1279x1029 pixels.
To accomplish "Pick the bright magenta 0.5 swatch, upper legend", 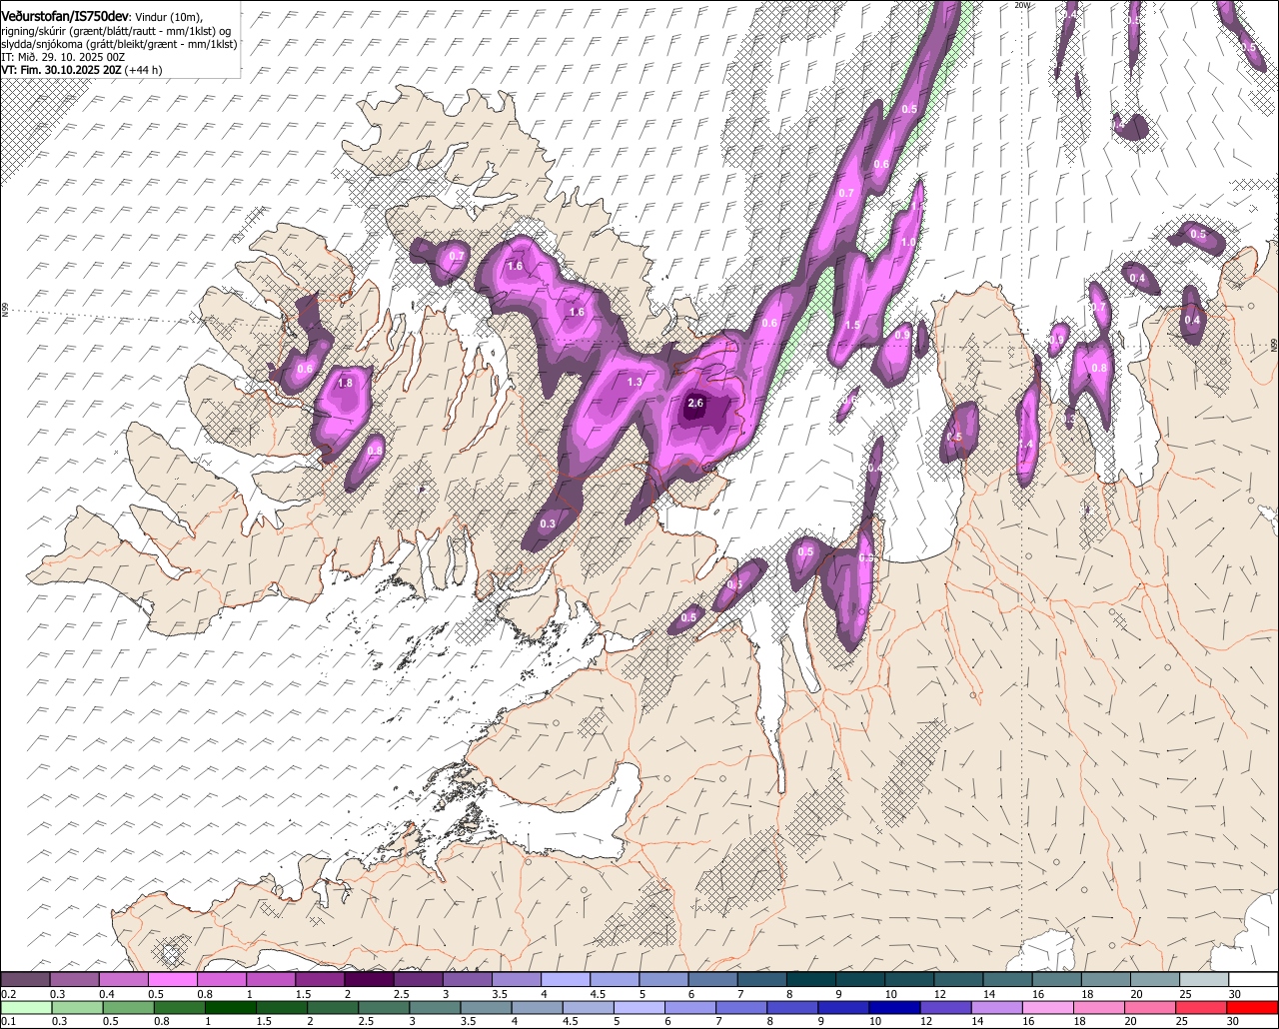I will (172, 979).
